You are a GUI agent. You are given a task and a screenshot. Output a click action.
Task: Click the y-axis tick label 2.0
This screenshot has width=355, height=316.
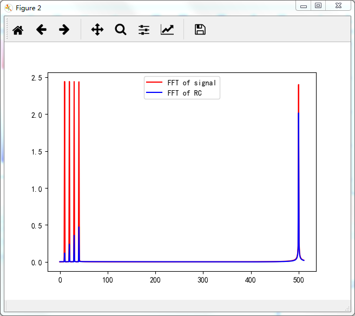pos(37,115)
